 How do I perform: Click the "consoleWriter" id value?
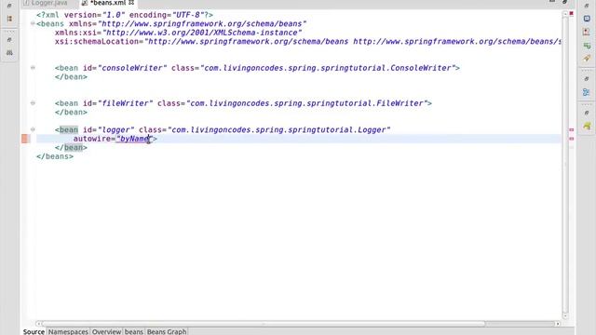(132, 68)
